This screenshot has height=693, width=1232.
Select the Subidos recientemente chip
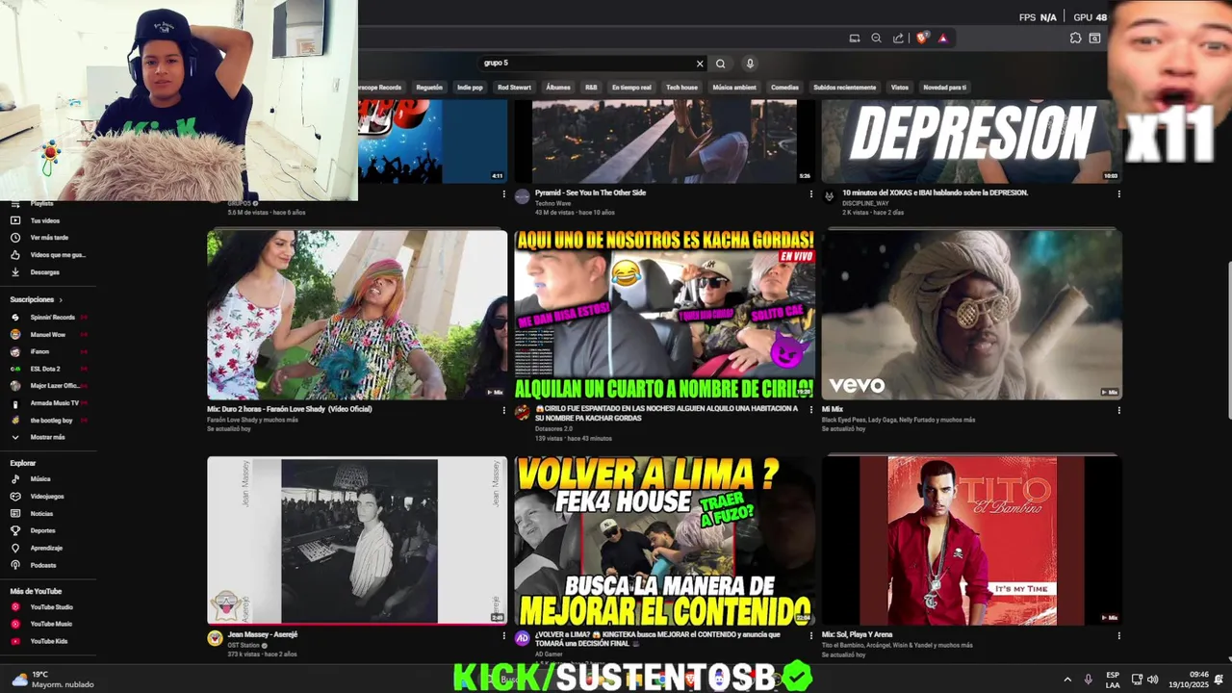tap(844, 88)
